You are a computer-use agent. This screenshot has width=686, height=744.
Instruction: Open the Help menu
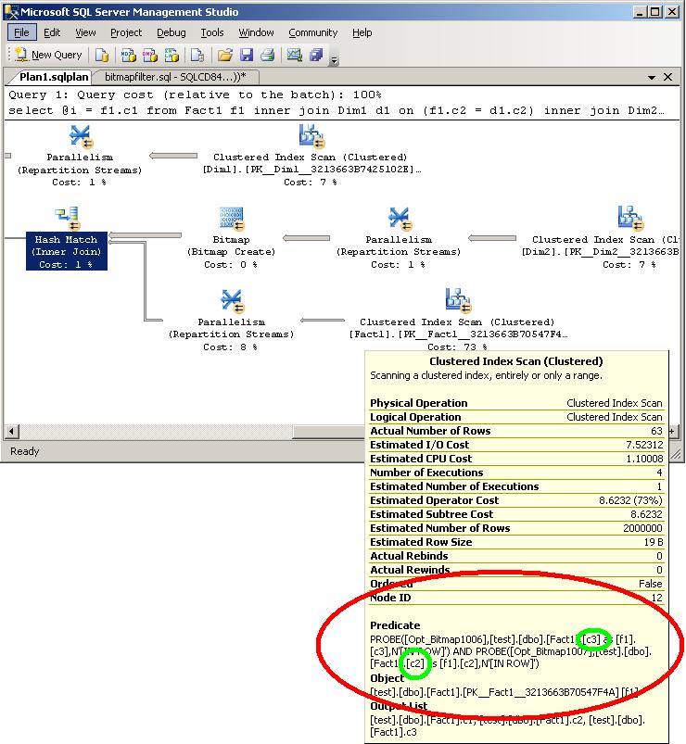[x=362, y=32]
